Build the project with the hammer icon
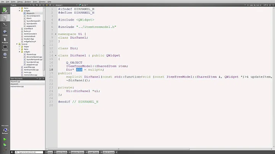This screenshot has width=275, height=154. 5,150
